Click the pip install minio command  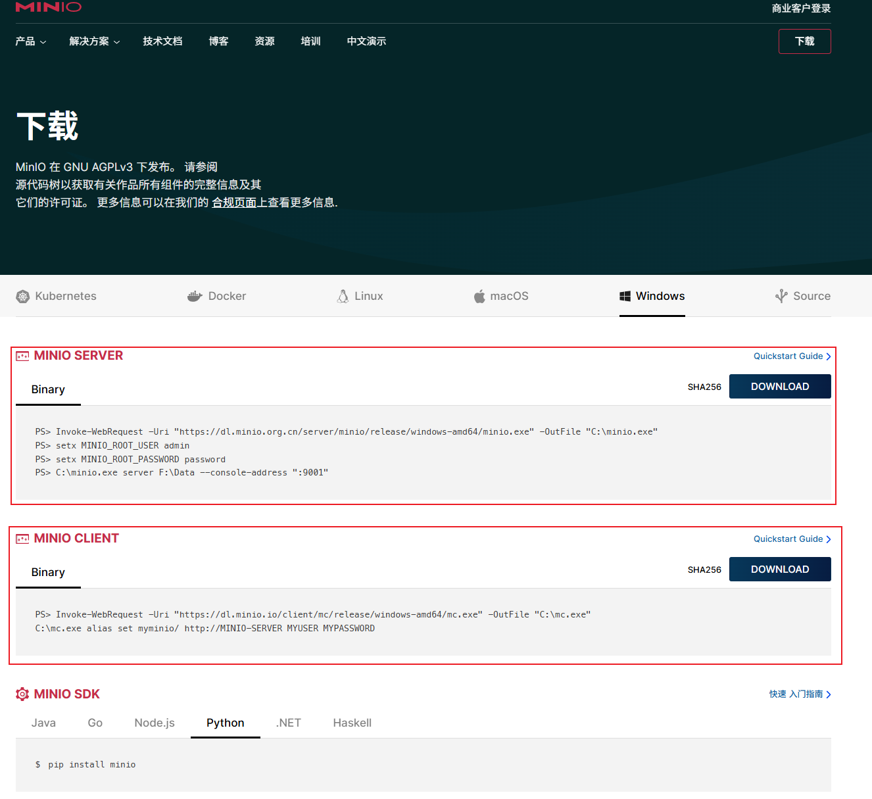85,765
